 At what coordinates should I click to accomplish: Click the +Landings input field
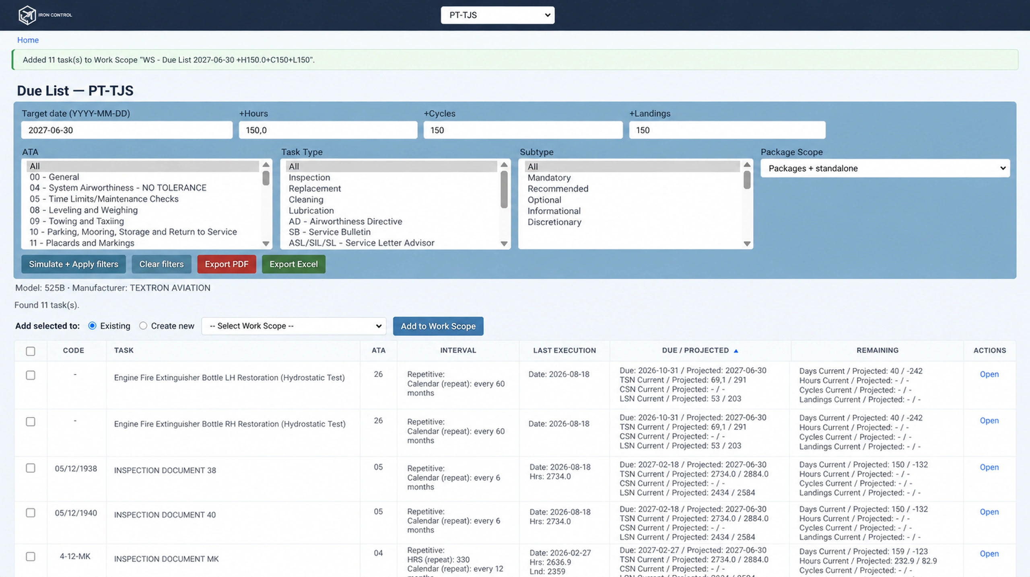coord(727,130)
